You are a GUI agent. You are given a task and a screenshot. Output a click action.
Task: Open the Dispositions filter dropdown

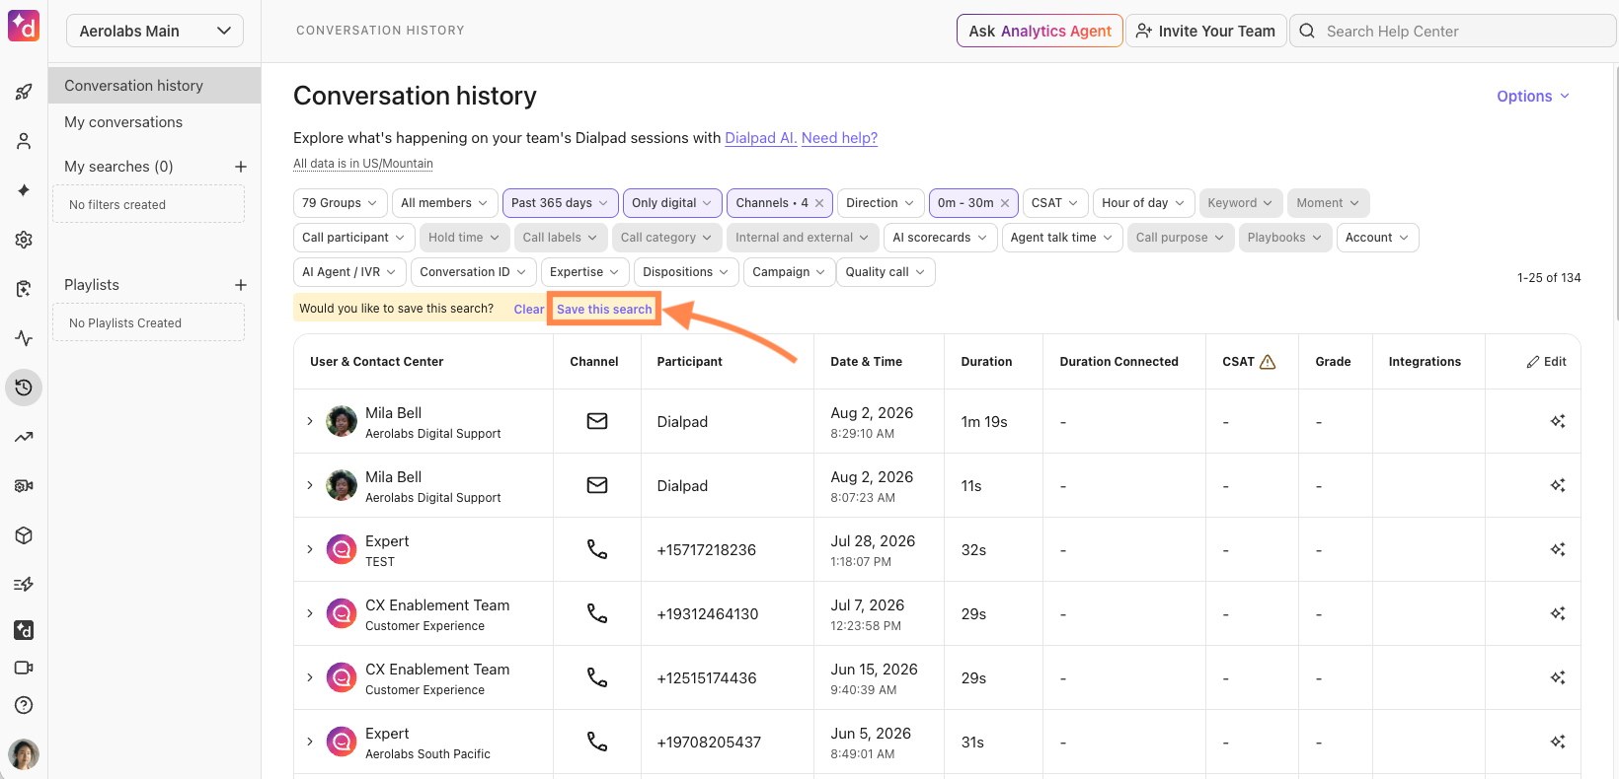(x=686, y=272)
